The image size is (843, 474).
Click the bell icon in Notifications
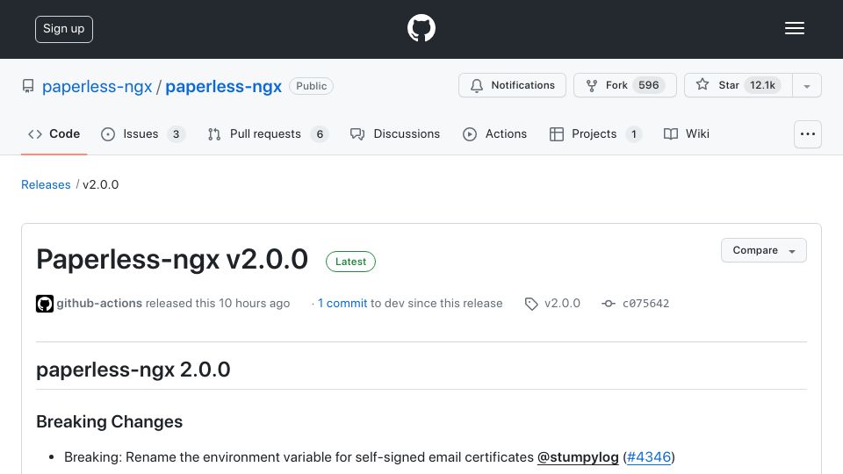476,85
